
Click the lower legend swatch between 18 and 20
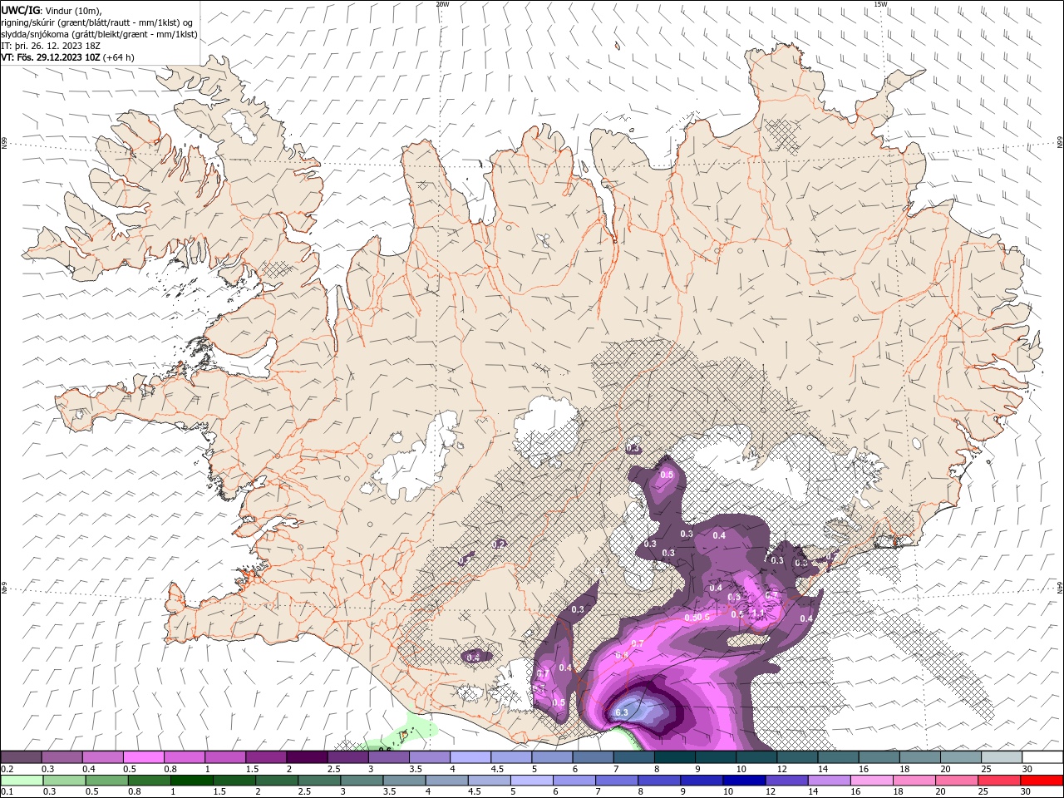(x=913, y=781)
